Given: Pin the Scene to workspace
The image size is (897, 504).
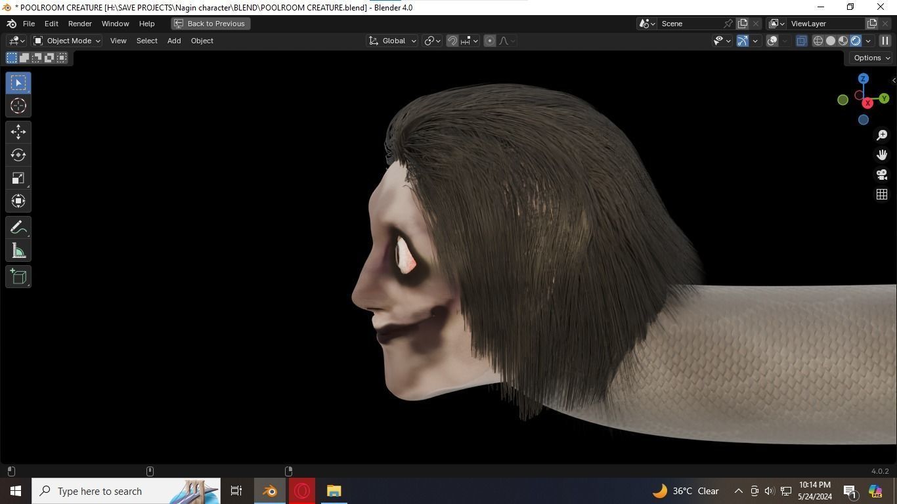Looking at the screenshot, I should (x=728, y=24).
